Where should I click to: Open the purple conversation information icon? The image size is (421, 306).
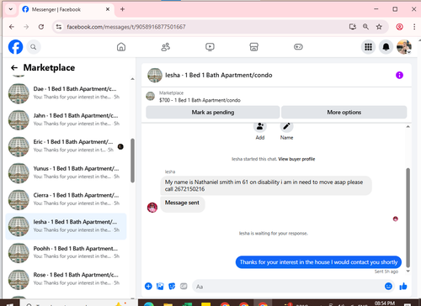[399, 75]
